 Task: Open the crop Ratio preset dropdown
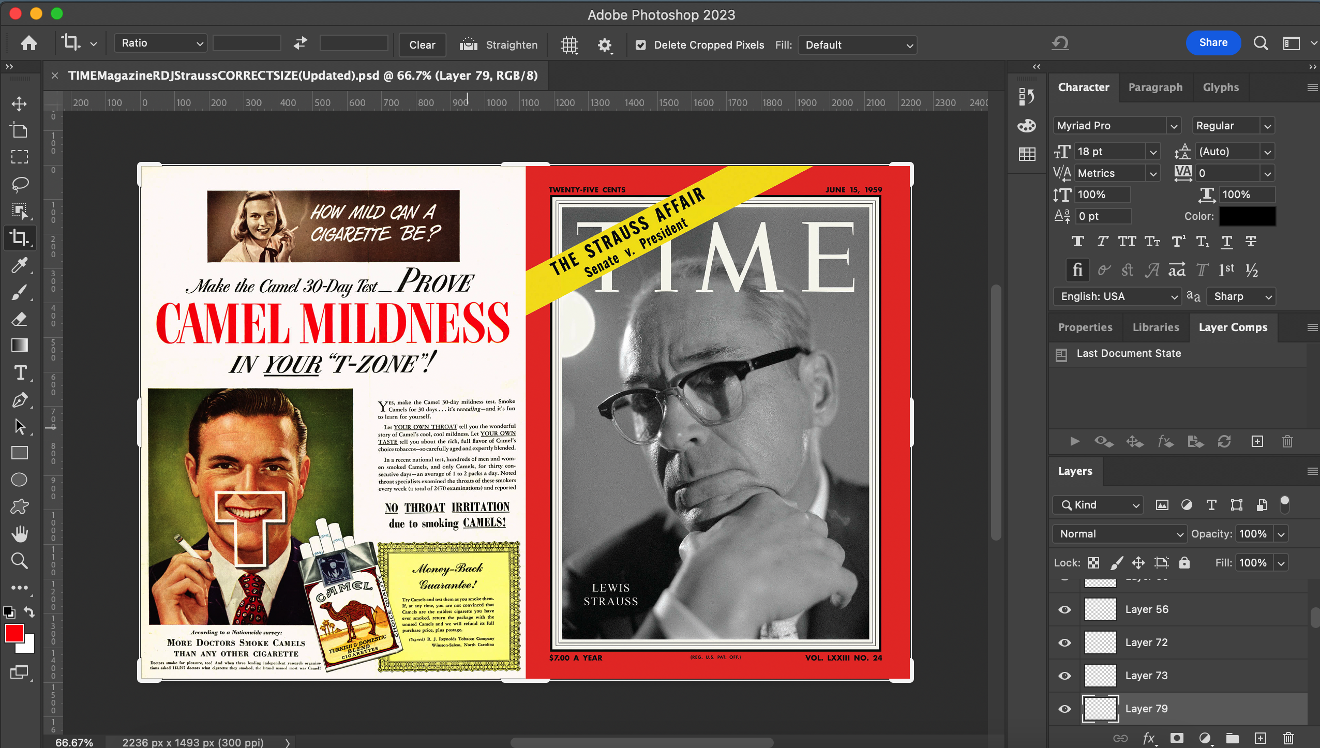tap(161, 43)
